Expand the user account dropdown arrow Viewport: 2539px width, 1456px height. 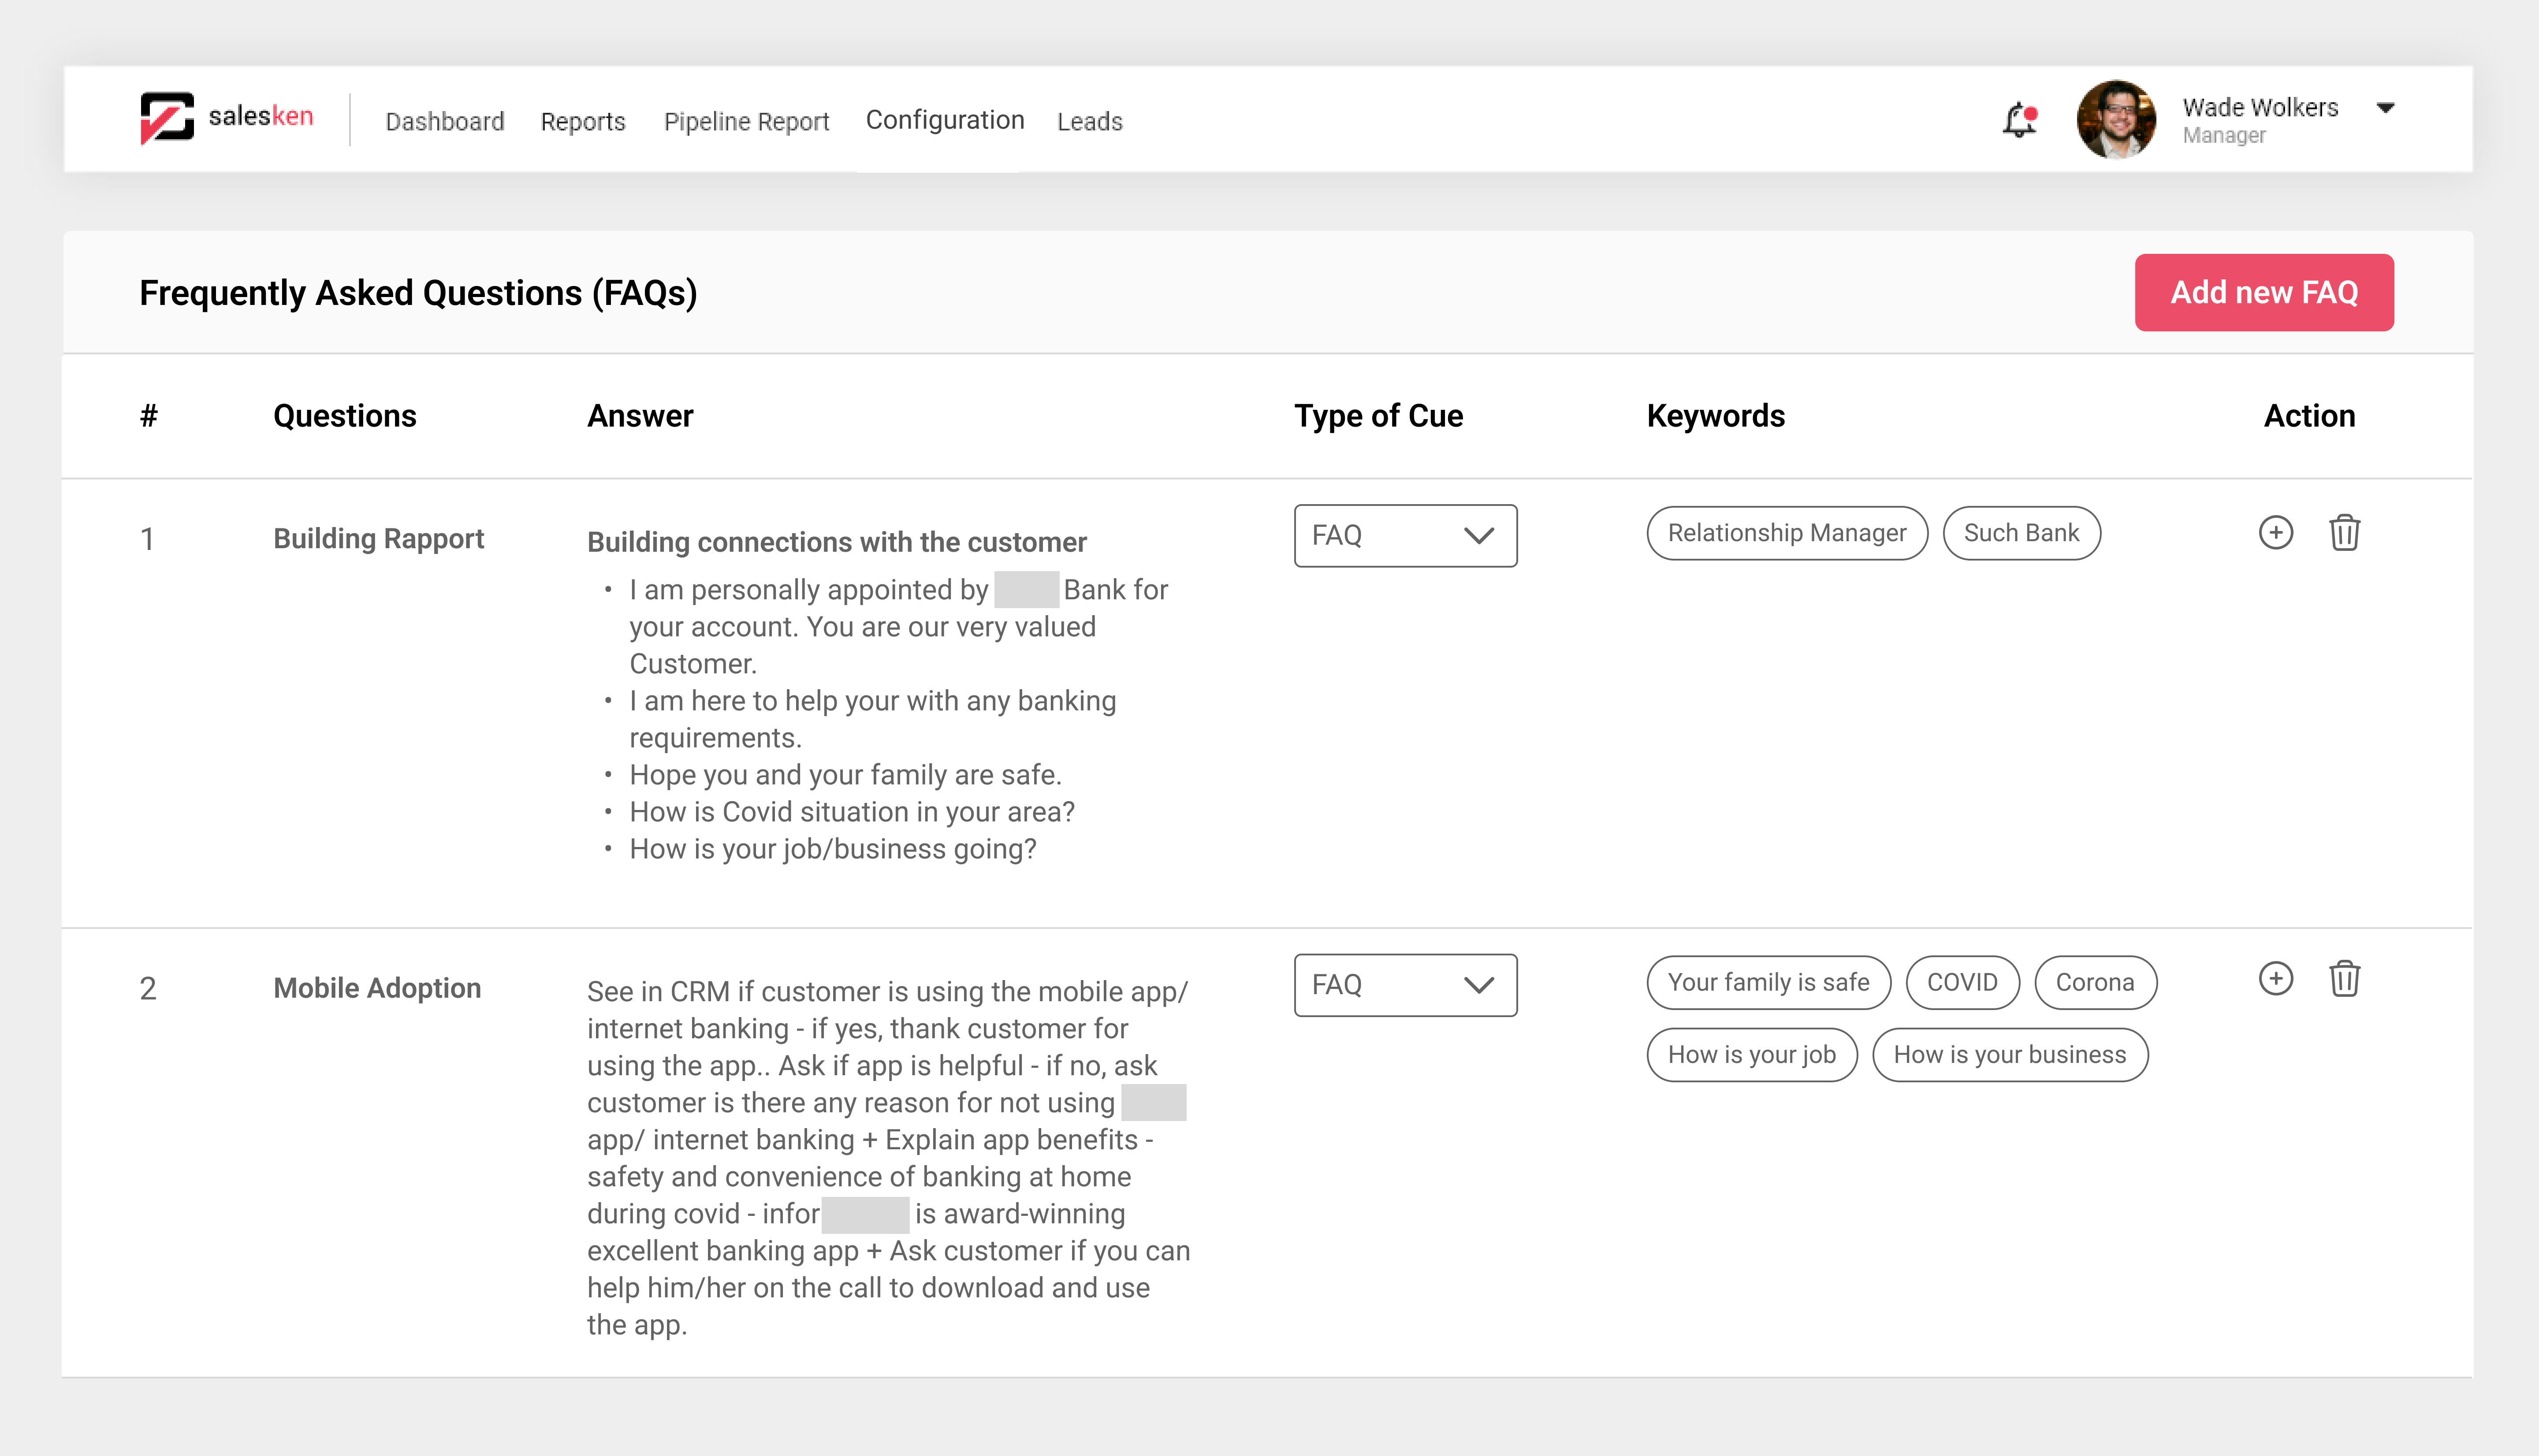(x=2385, y=108)
